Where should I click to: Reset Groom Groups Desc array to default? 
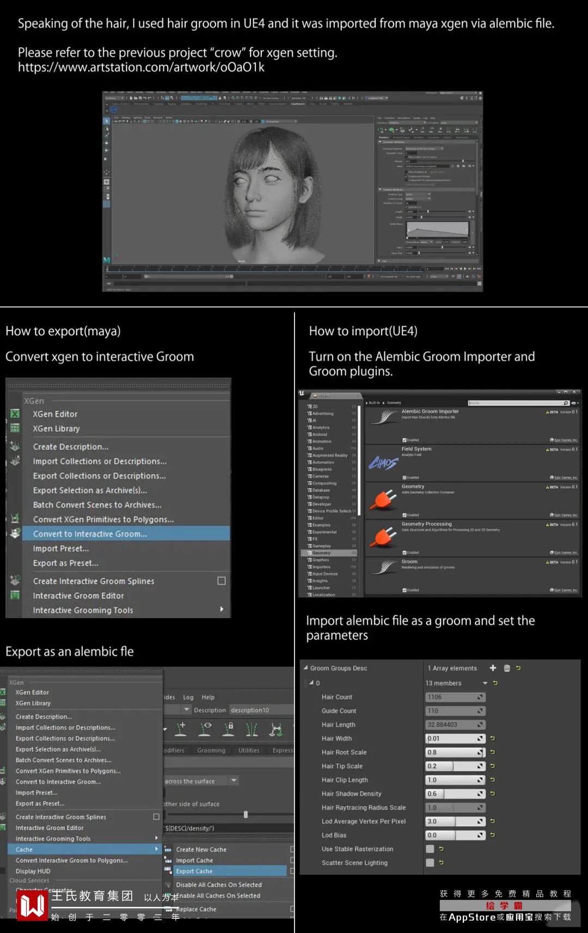[x=518, y=668]
